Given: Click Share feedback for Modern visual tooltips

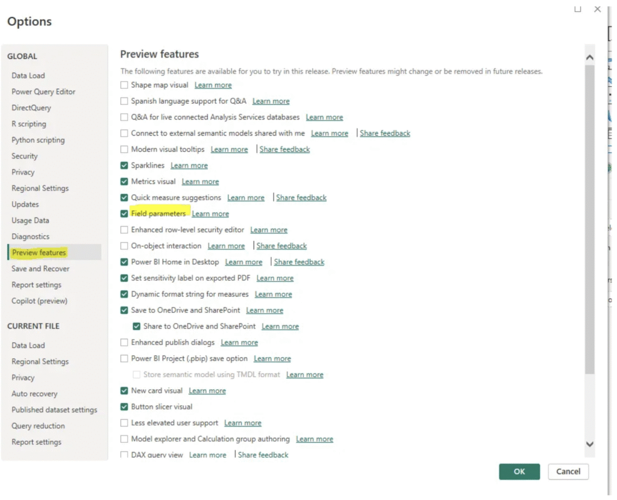Looking at the screenshot, I should pos(284,149).
